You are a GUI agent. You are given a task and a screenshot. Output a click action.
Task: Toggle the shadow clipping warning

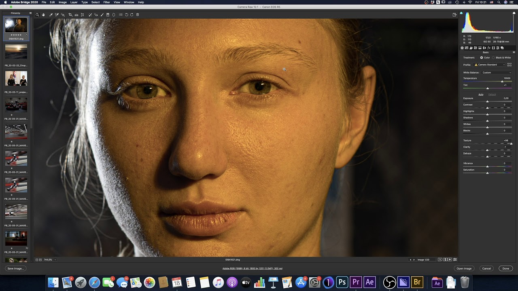(x=461, y=13)
